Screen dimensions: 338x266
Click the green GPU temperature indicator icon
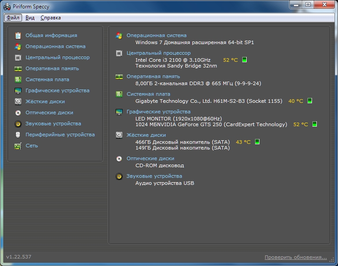coord(315,124)
